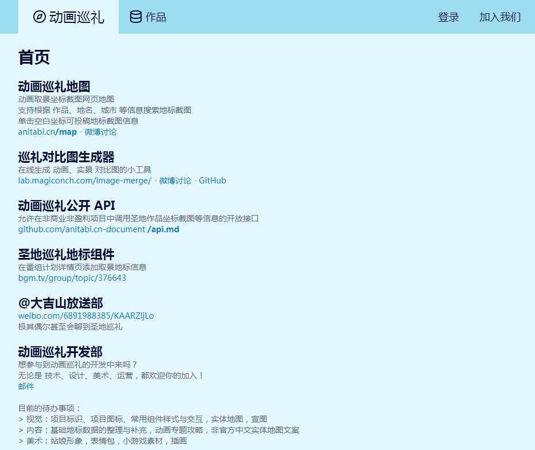Click the compass icon beside 动画巡礼
Image resolution: width=535 pixels, height=450 pixels.
pos(39,17)
